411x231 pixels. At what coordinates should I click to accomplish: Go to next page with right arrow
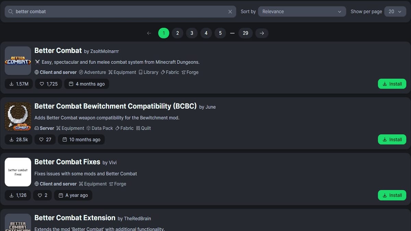tap(262, 33)
